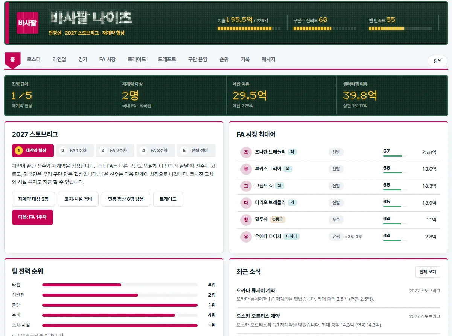Viewport: 452px width, 336px height.
Task: Click salary value 25.8억
Action: (x=429, y=152)
